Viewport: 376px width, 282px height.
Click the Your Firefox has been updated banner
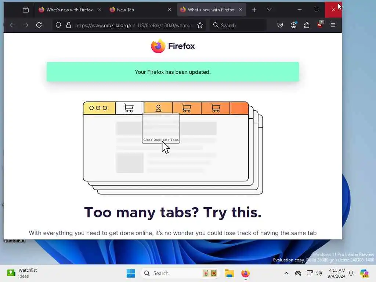click(x=173, y=72)
